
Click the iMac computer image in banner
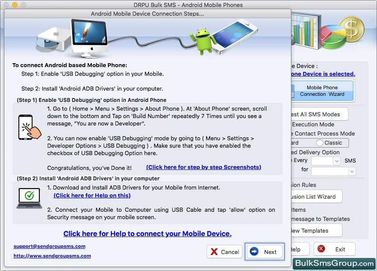(90, 38)
